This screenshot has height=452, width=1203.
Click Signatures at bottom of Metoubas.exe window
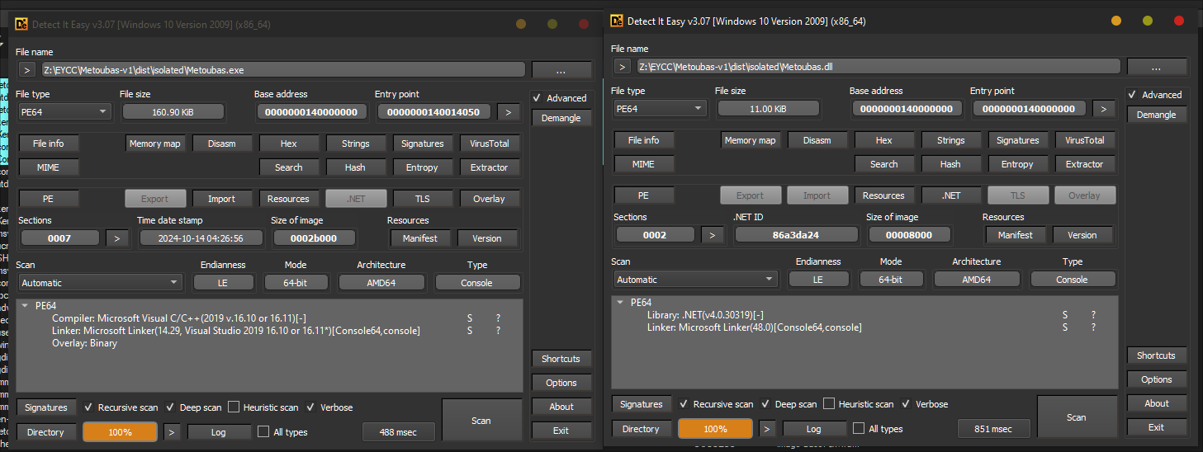46,407
